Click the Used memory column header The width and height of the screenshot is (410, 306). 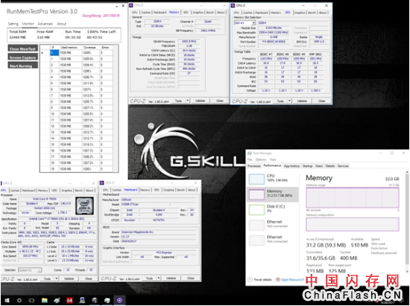tap(70, 47)
